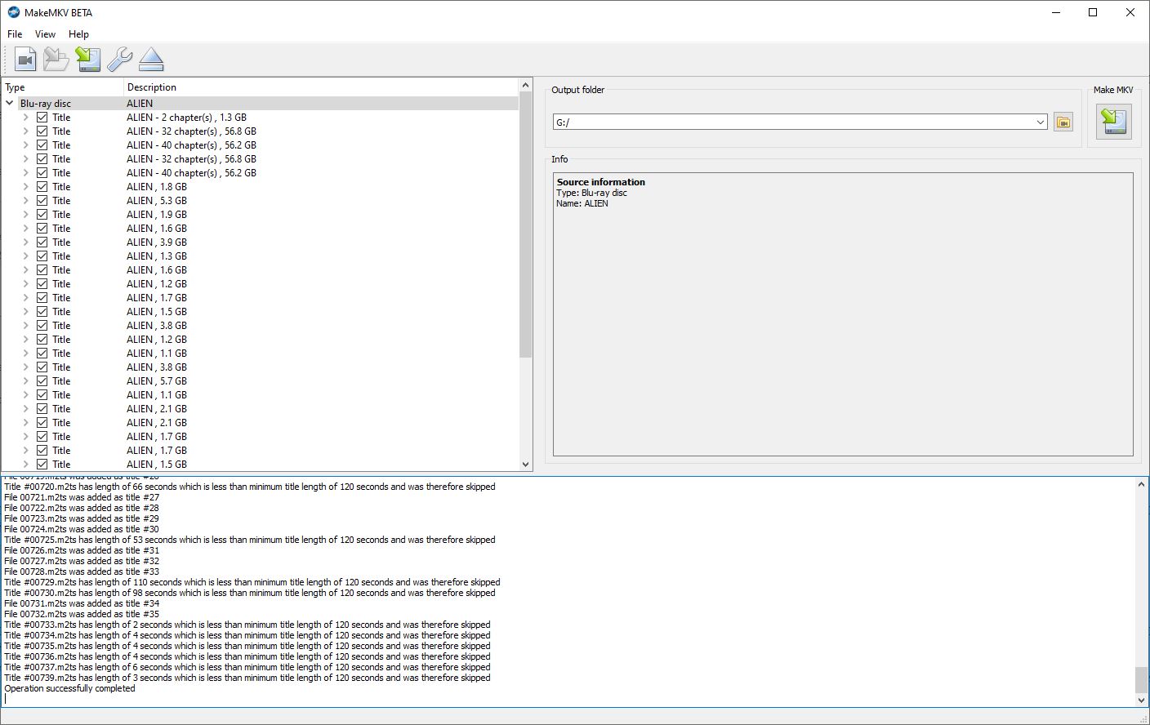Viewport: 1150px width, 725px height.
Task: Click log line for Title #00739.m2ts
Action: pos(247,678)
